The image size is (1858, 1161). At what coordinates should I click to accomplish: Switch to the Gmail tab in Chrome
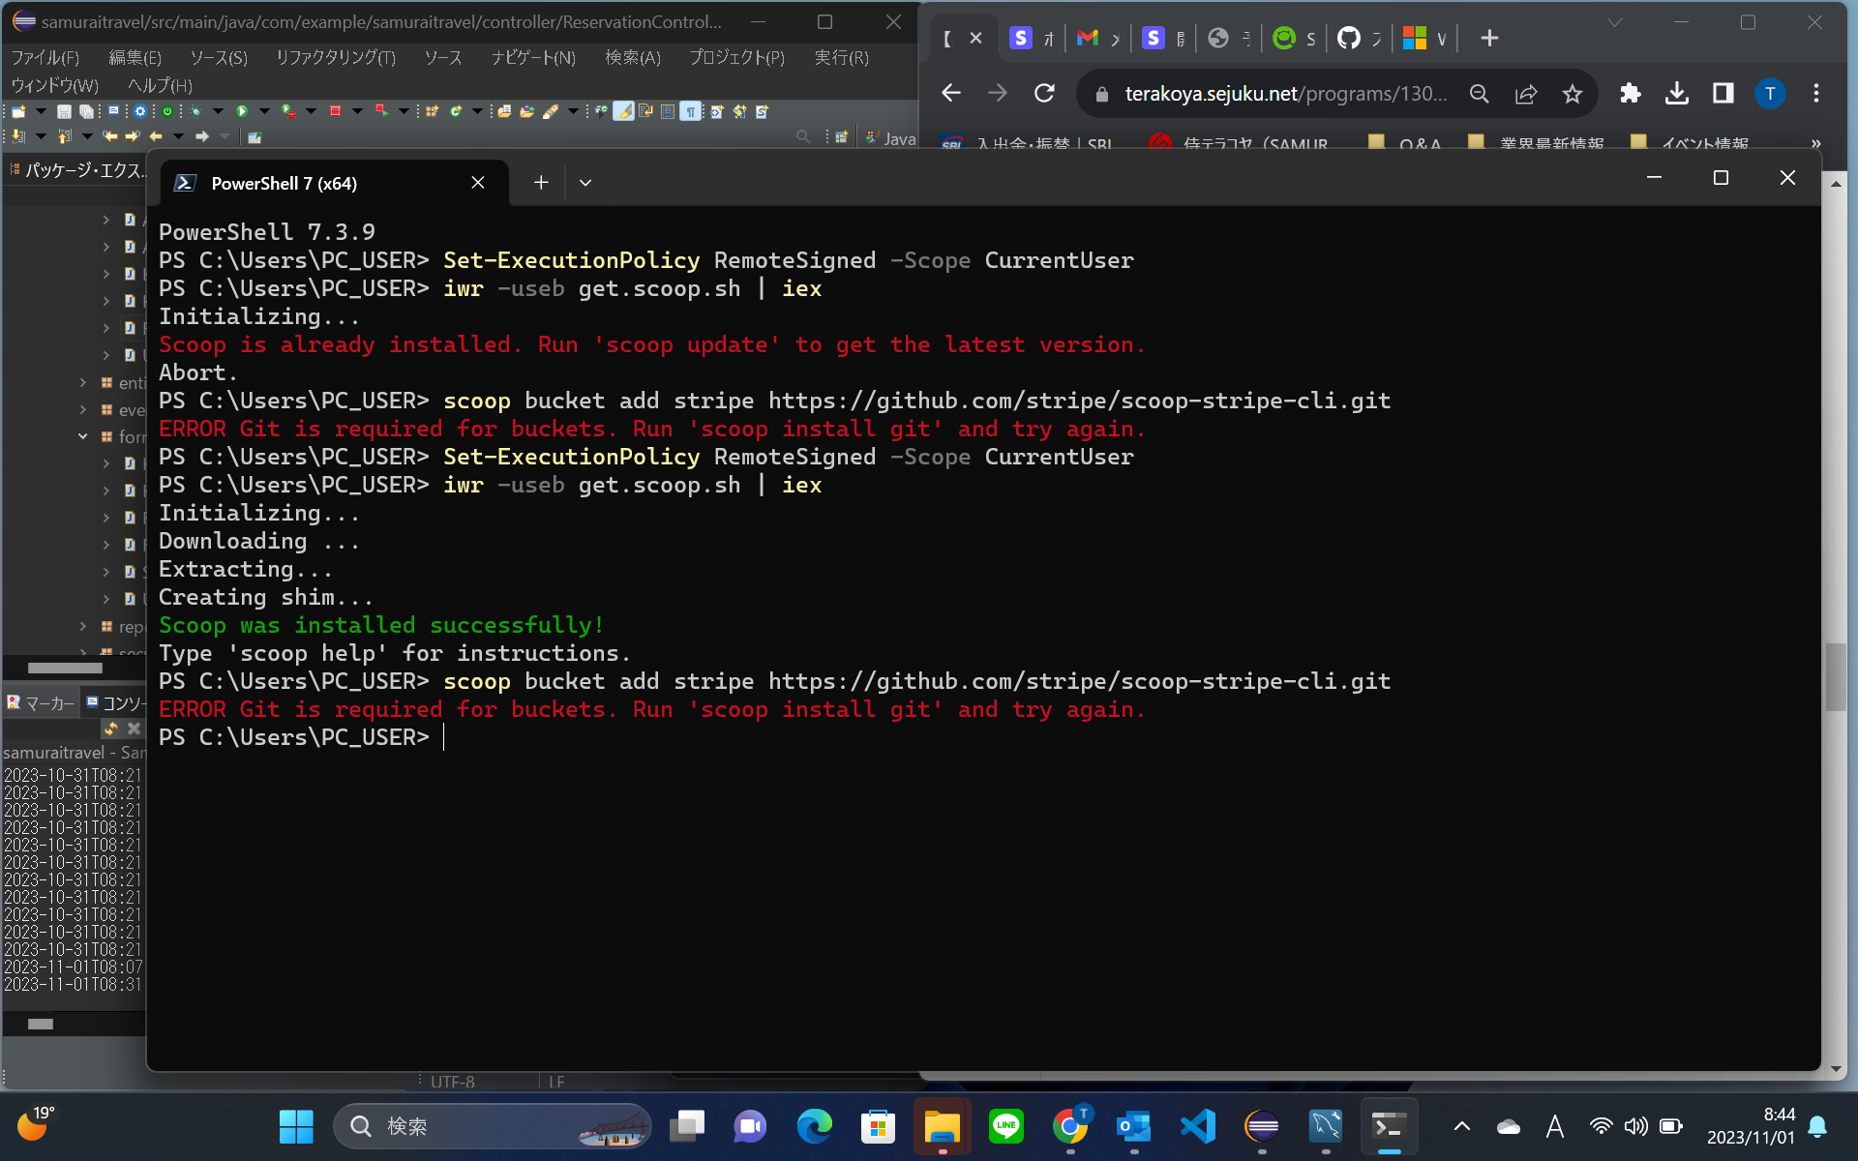[1098, 38]
